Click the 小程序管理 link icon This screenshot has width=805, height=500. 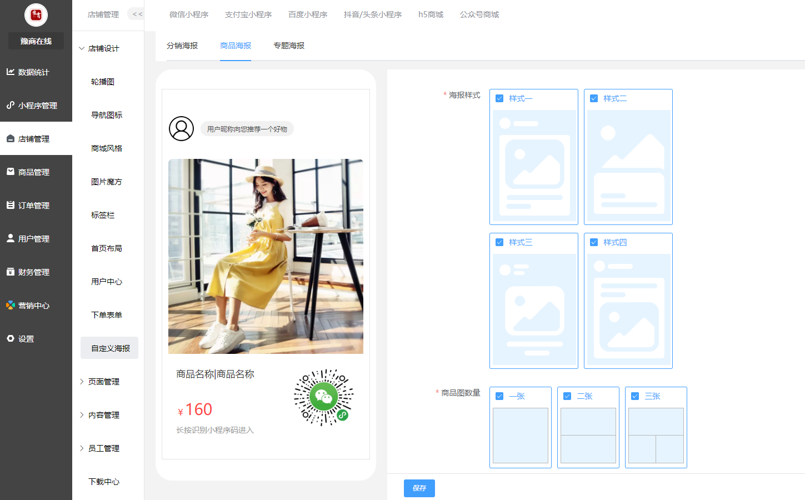[11, 105]
